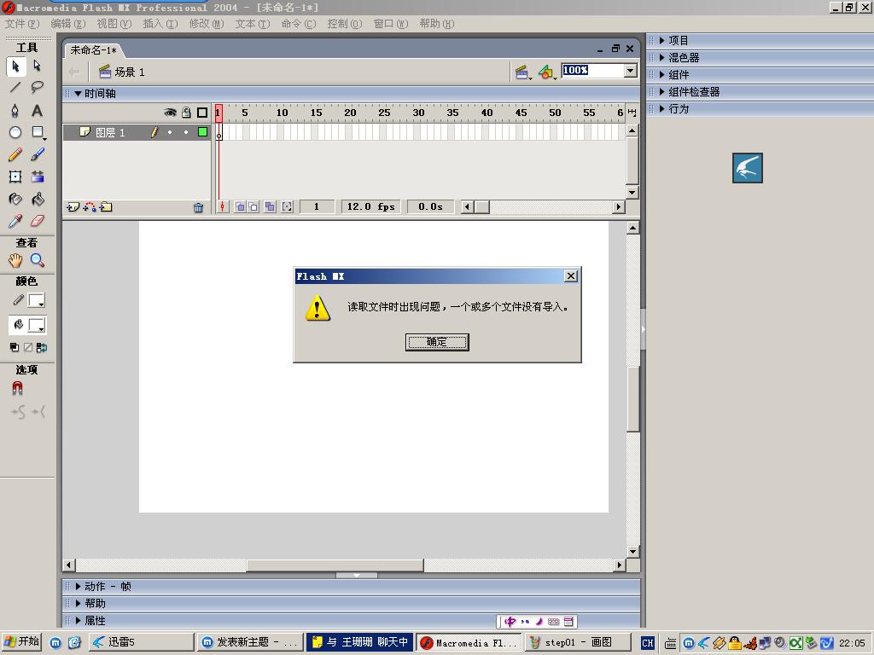
Task: Expand the 帮助 panel
Action: pyautogui.click(x=78, y=603)
